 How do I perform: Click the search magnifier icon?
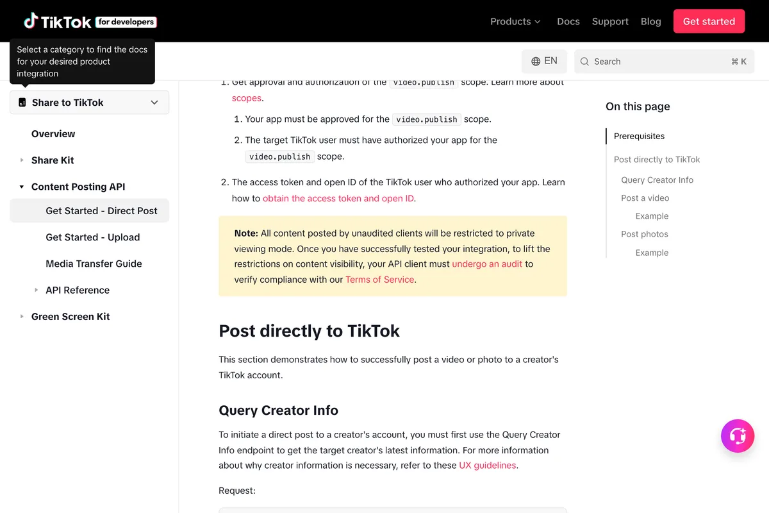pos(584,62)
